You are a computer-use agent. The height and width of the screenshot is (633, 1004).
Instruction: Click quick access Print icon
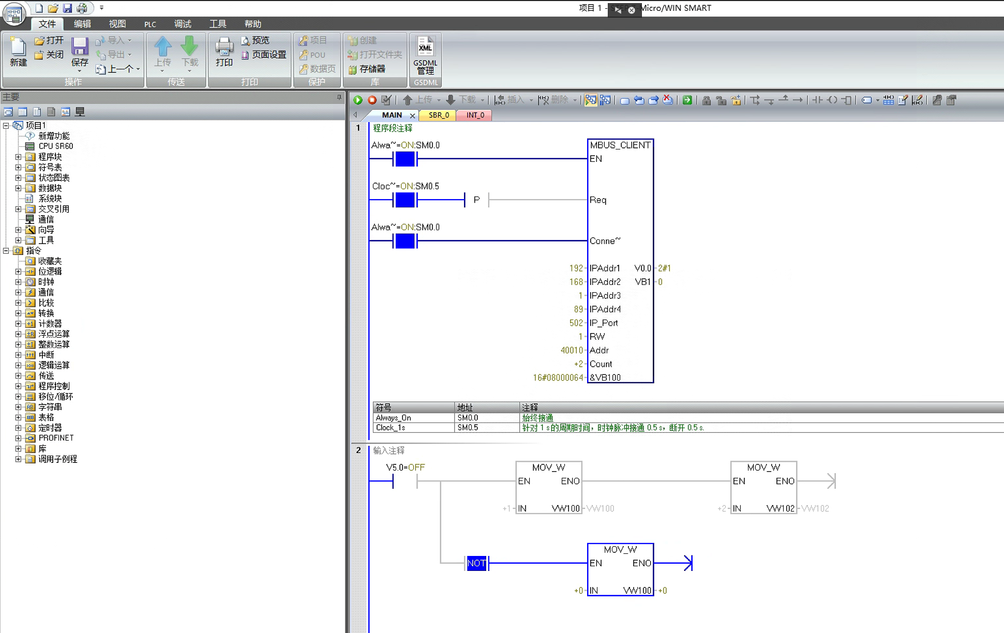(x=82, y=8)
